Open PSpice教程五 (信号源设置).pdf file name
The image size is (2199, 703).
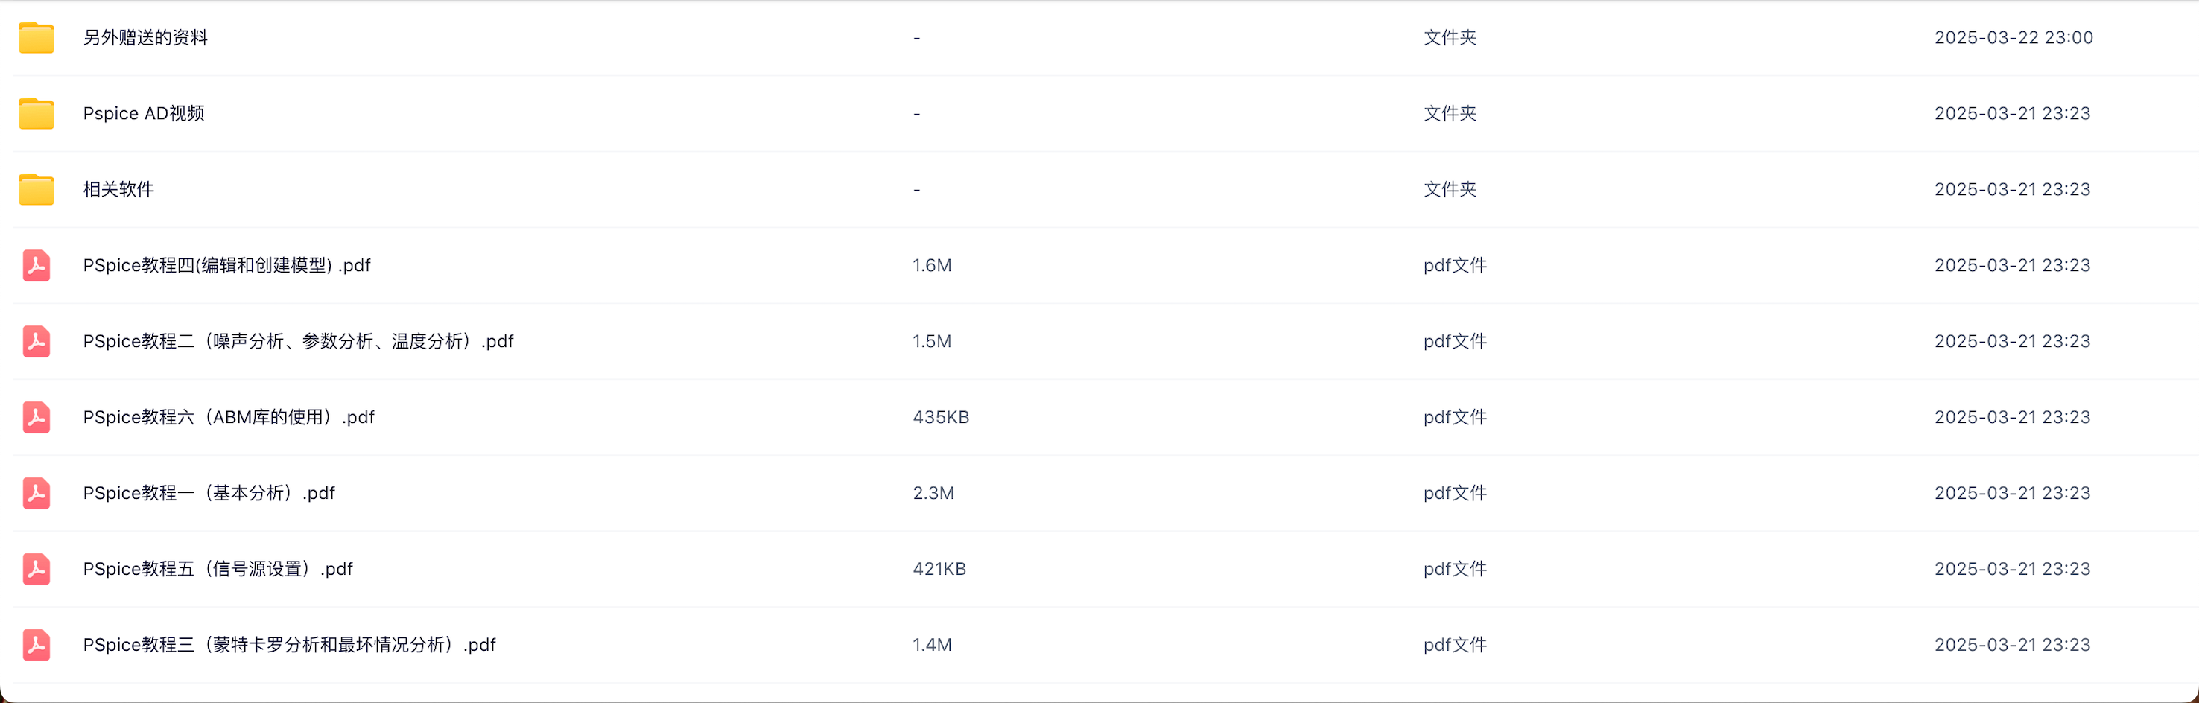click(x=218, y=569)
